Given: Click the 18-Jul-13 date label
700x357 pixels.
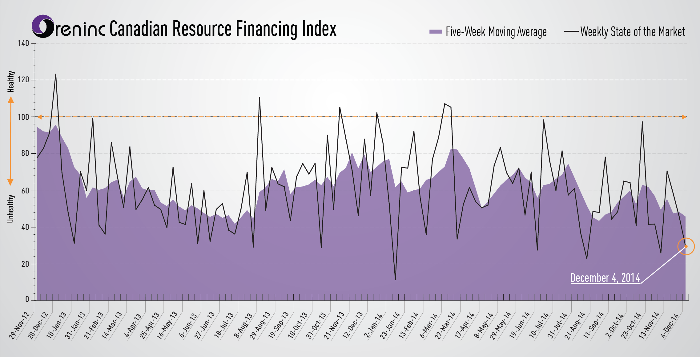Looking at the screenshot, I should [225, 325].
